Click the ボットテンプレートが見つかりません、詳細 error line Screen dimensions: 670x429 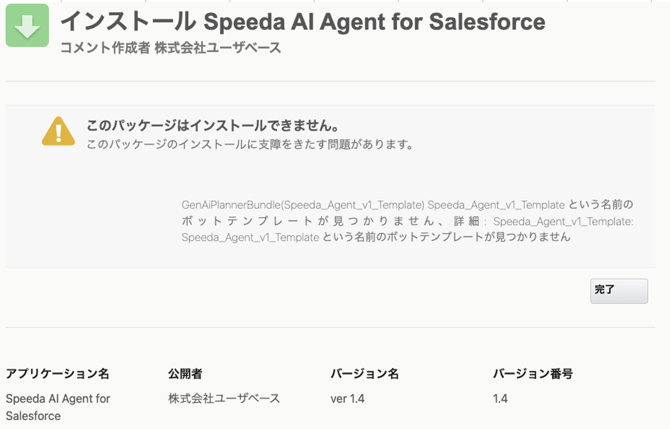407,221
